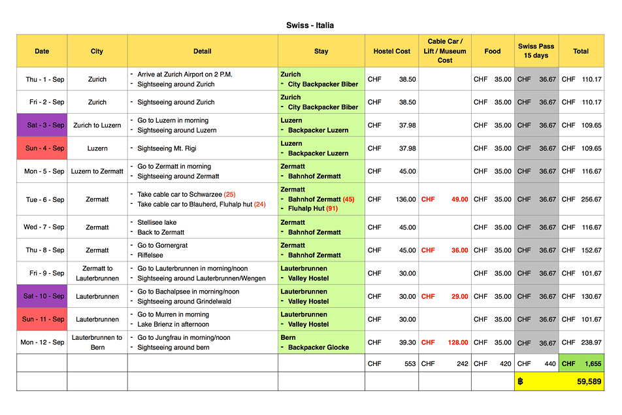Click the 'Backpacker Glocke' stay entry

click(x=319, y=347)
